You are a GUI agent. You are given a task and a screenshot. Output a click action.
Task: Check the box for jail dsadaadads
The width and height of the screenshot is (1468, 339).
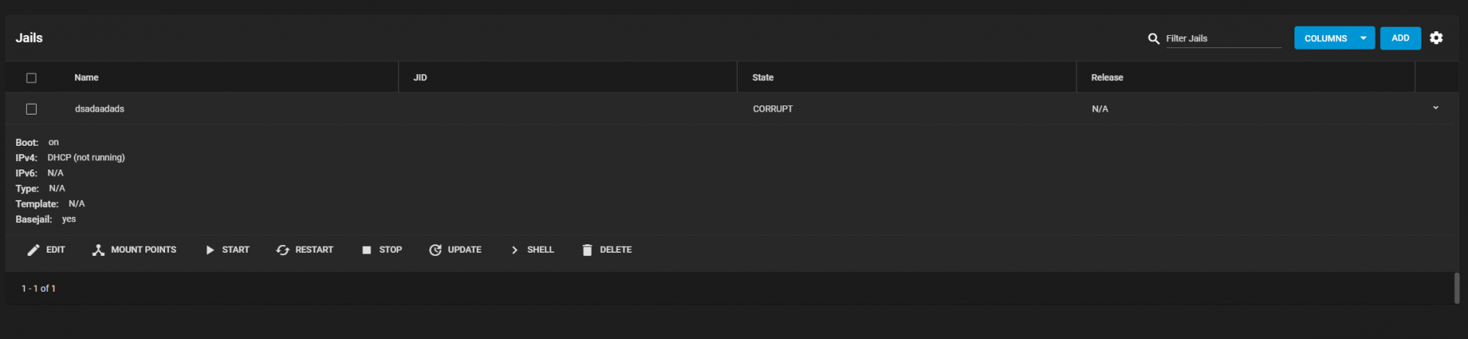pyautogui.click(x=31, y=109)
